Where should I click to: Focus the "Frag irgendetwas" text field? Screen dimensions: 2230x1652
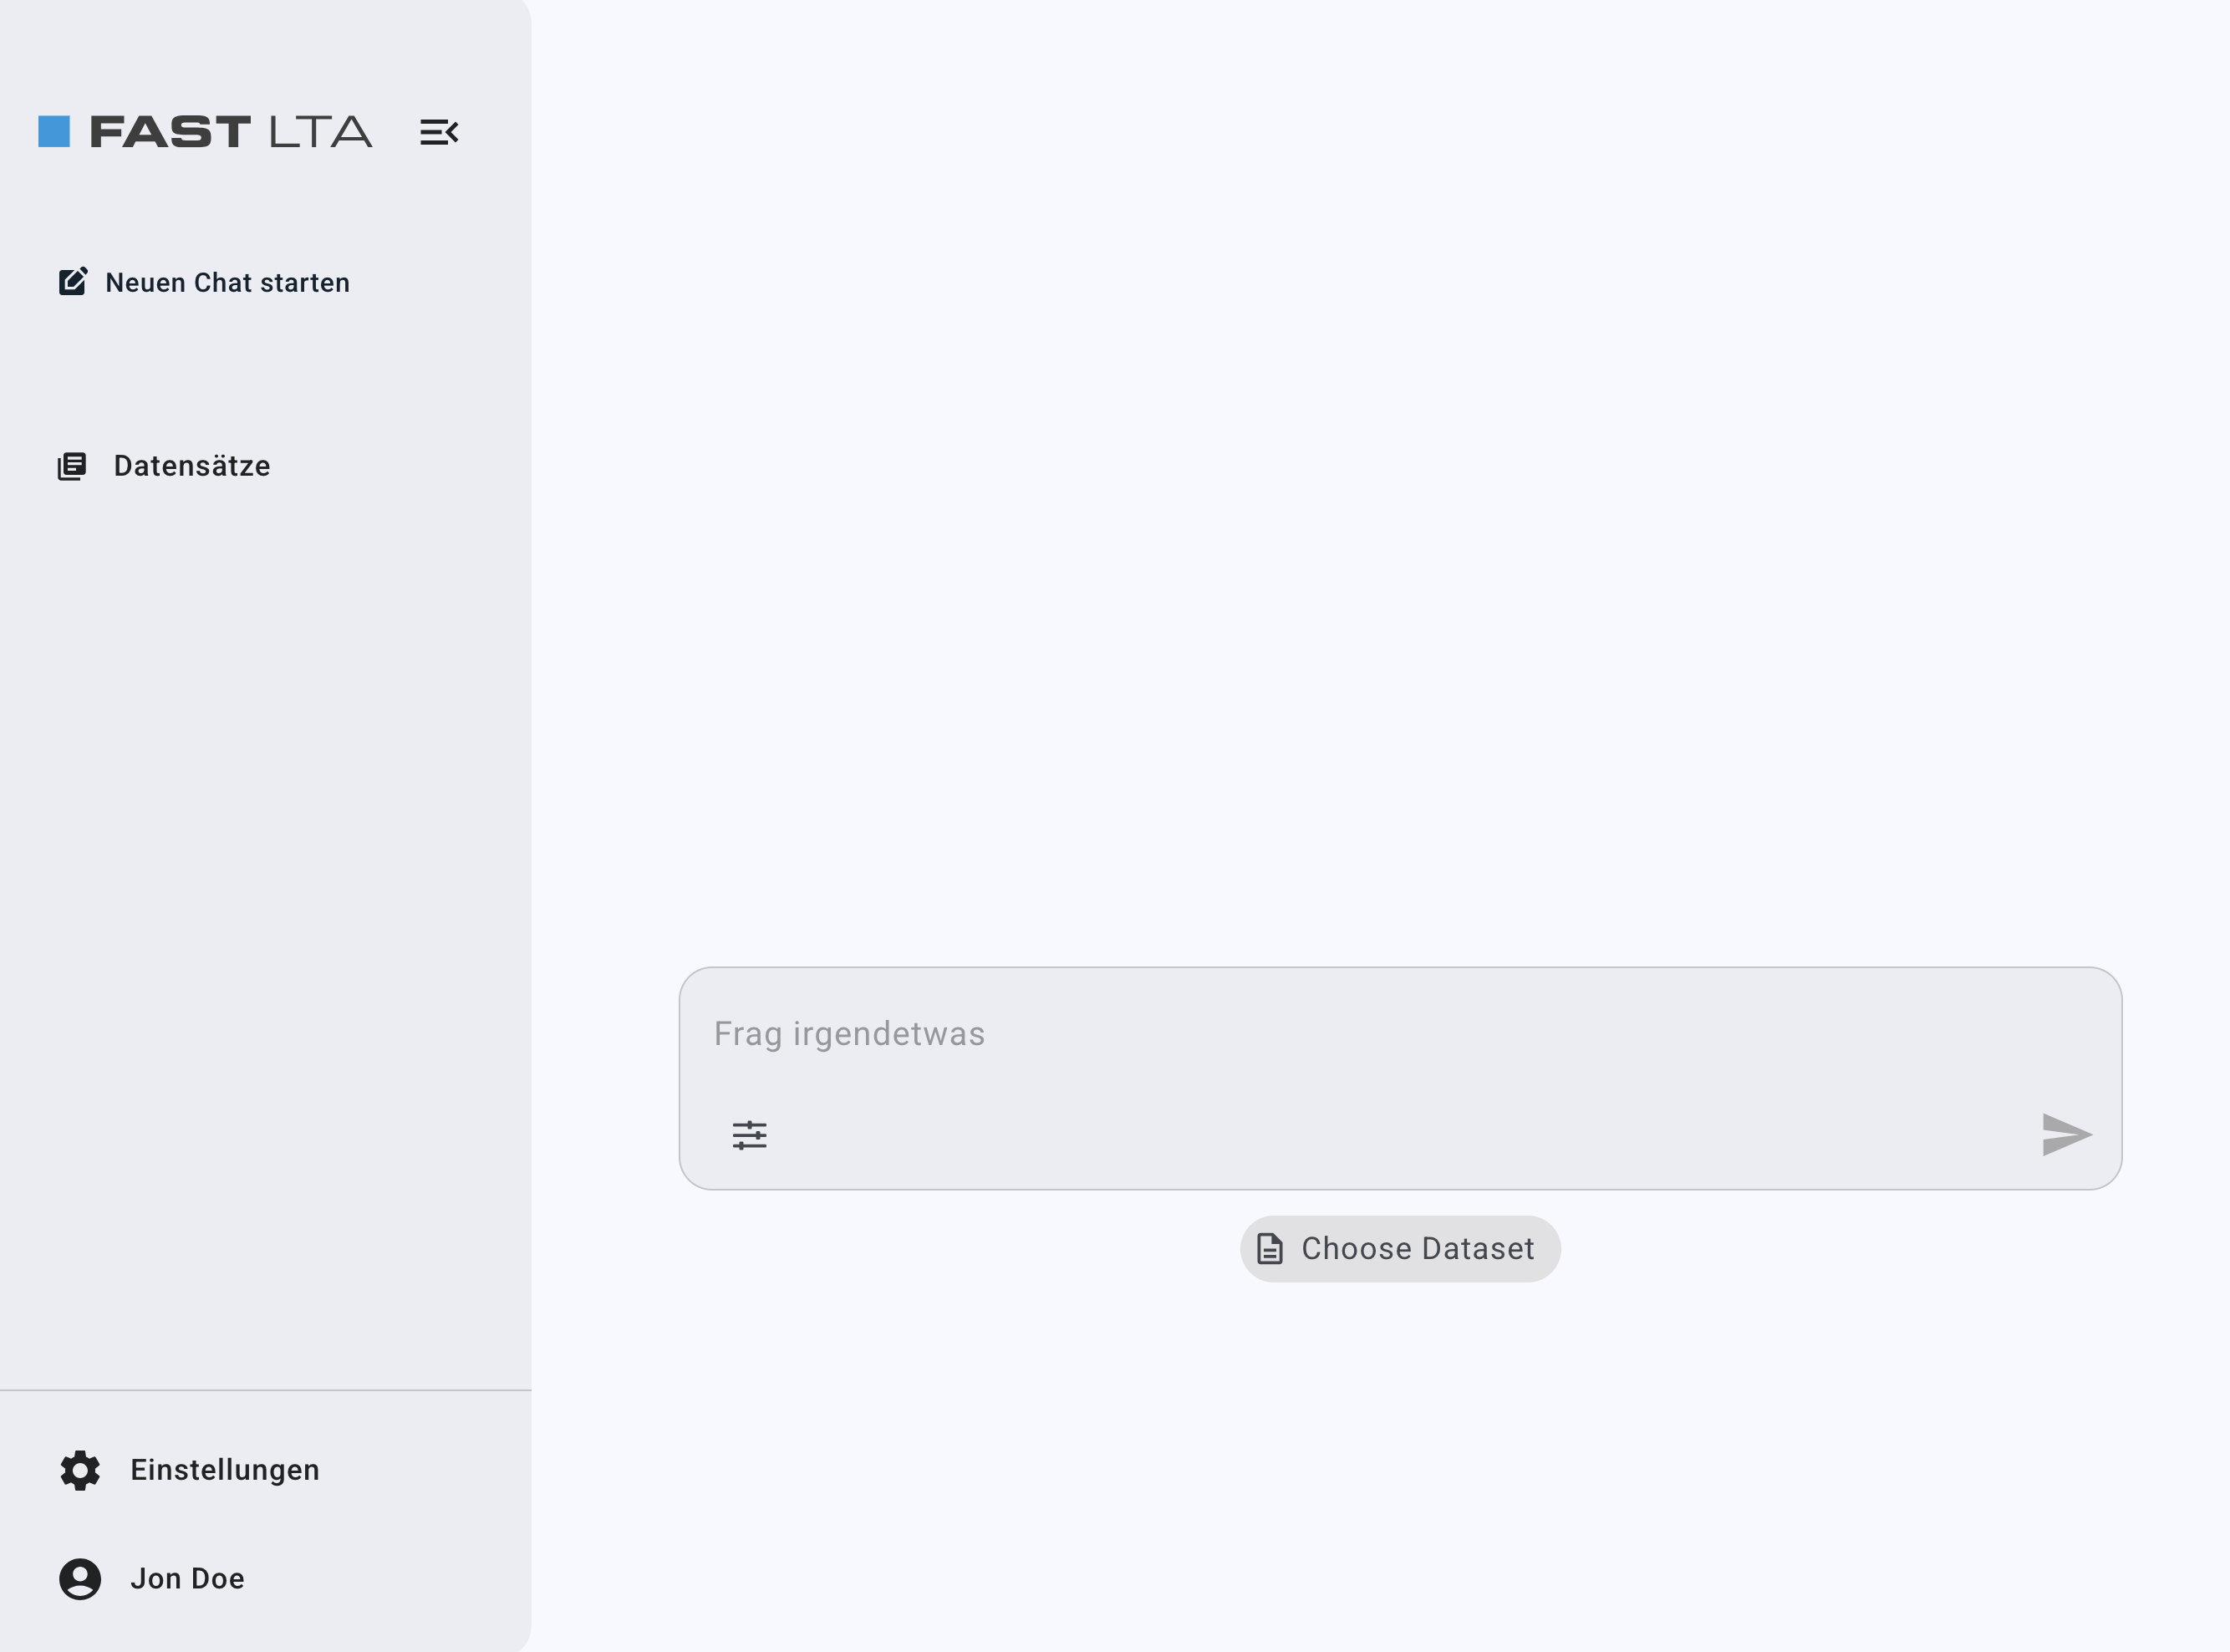(x=1399, y=1034)
